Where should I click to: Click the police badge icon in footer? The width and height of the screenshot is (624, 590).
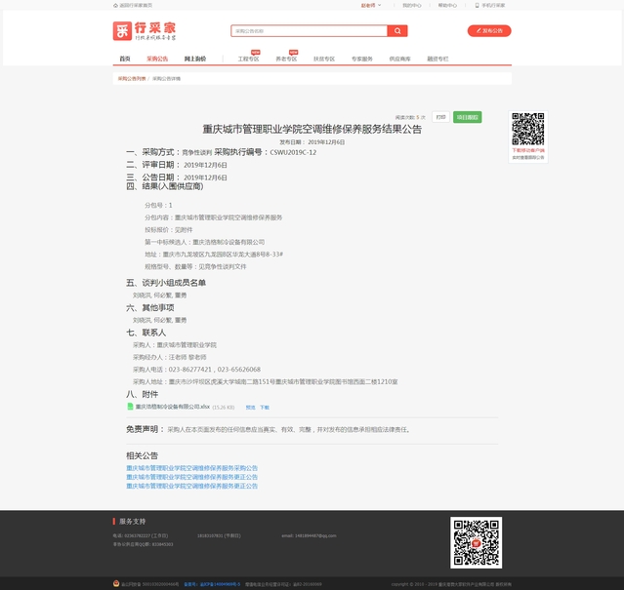click(116, 583)
